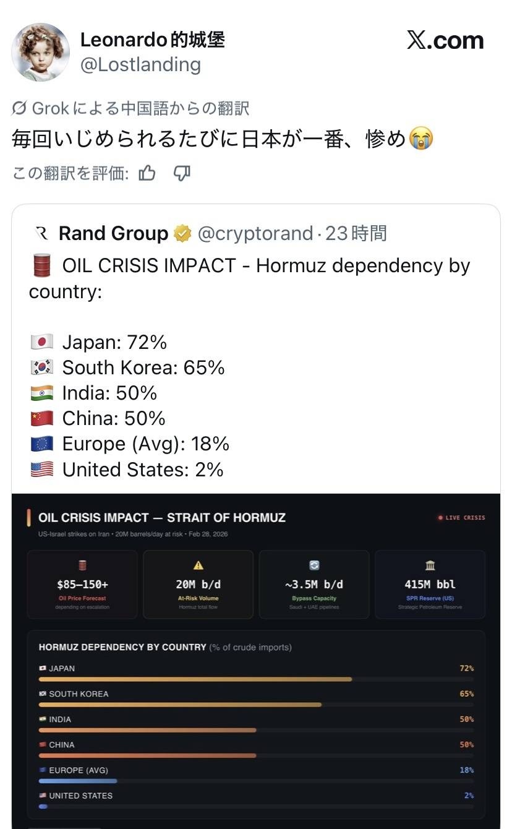Click the thumbs up translation rating icon

(x=147, y=173)
